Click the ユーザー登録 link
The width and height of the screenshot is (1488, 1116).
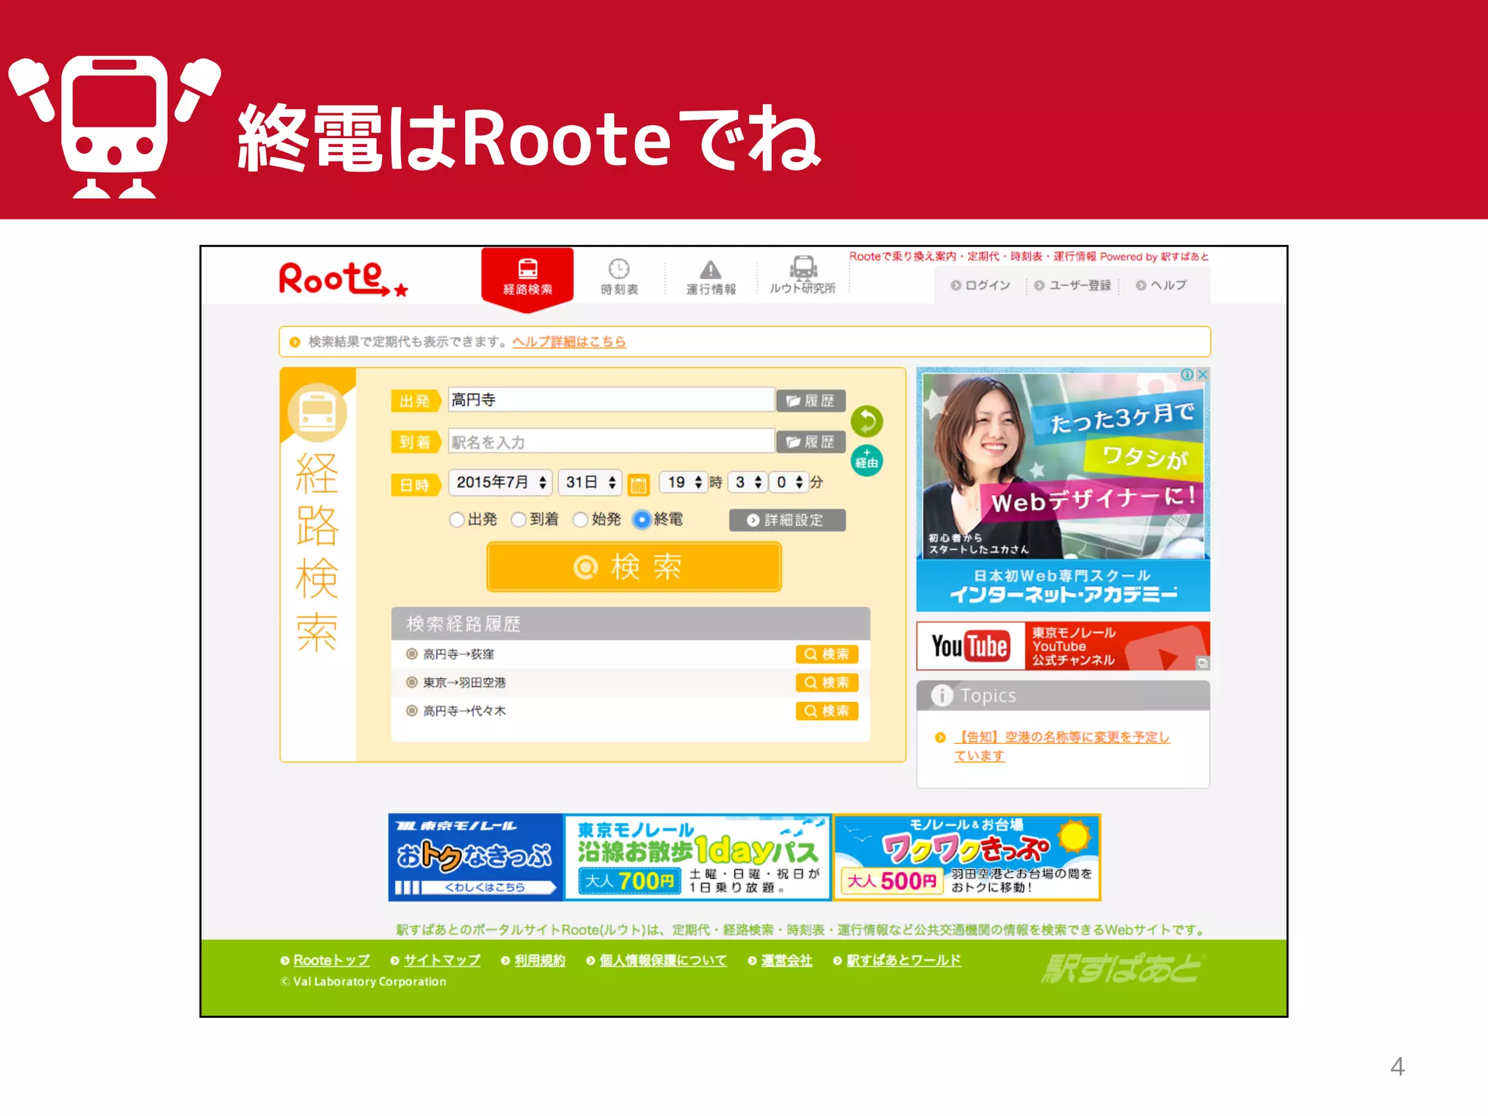pos(1072,286)
